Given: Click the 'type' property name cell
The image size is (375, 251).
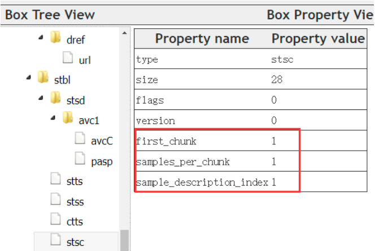Looking at the screenshot, I should coord(147,59).
